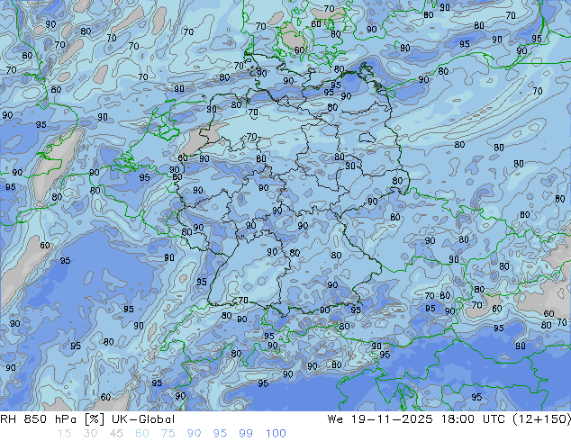Click the '(12+150)' forecast run label
Viewport: 571px width, 441px height.
point(541,419)
